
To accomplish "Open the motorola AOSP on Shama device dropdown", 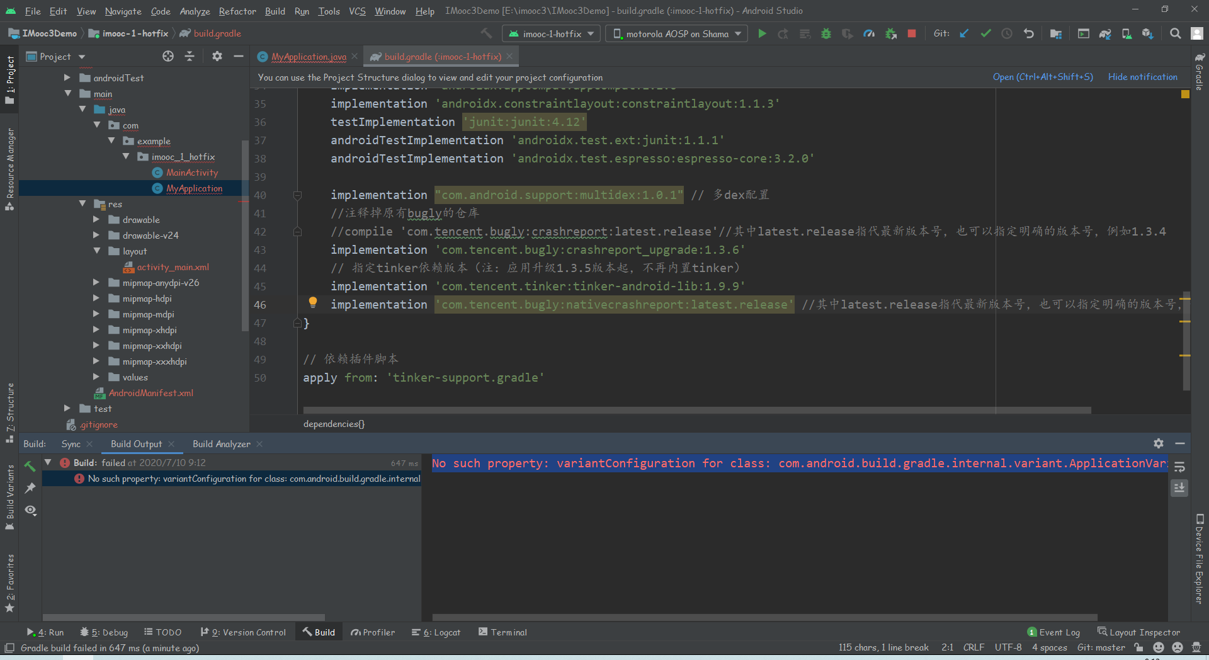I will pyautogui.click(x=677, y=33).
